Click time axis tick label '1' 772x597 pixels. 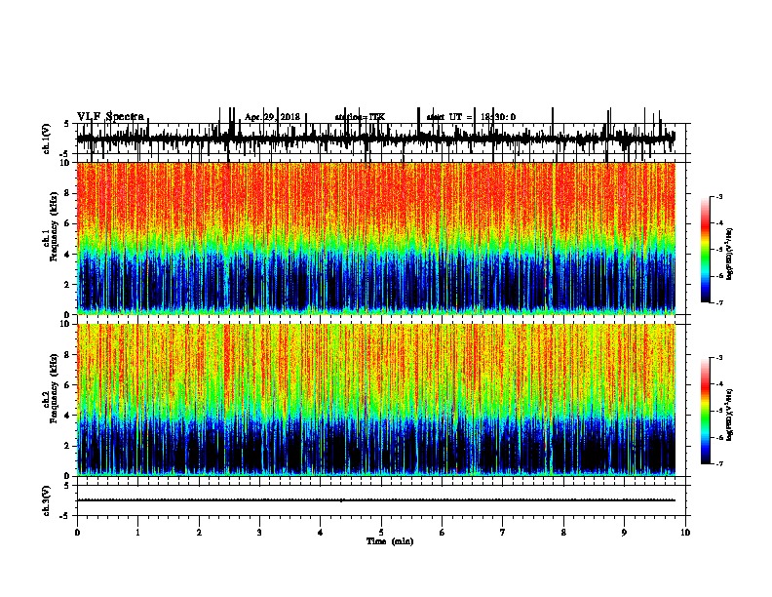point(138,533)
